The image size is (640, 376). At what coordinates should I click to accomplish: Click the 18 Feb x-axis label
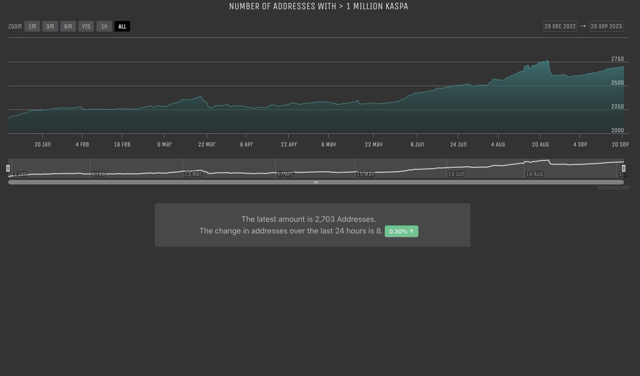[x=122, y=144]
